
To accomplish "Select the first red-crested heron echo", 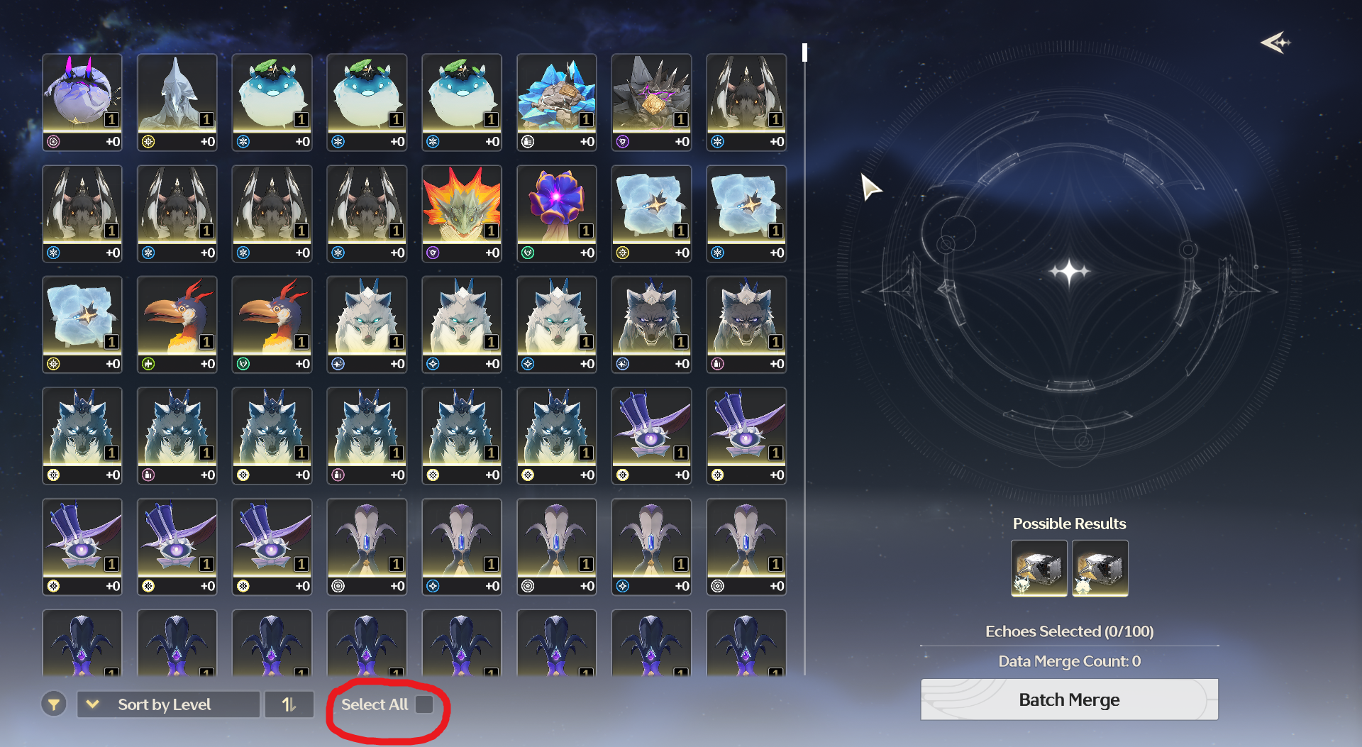I will (x=177, y=324).
